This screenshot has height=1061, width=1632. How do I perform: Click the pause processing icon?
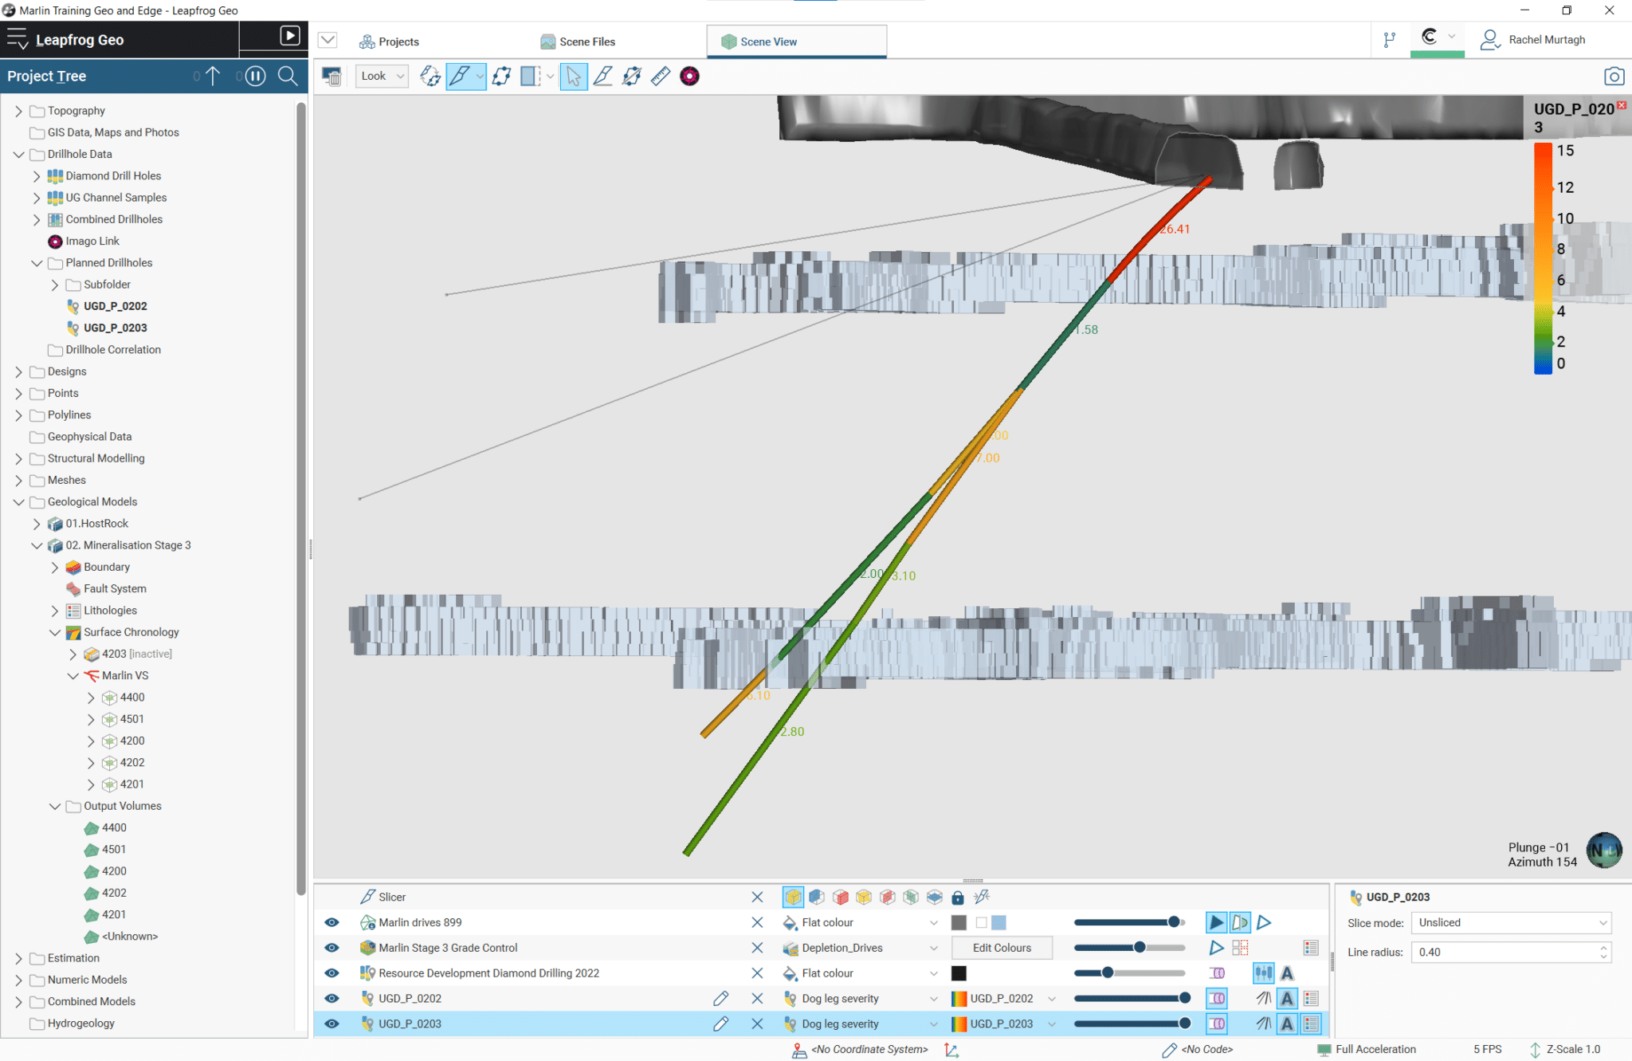coord(255,77)
